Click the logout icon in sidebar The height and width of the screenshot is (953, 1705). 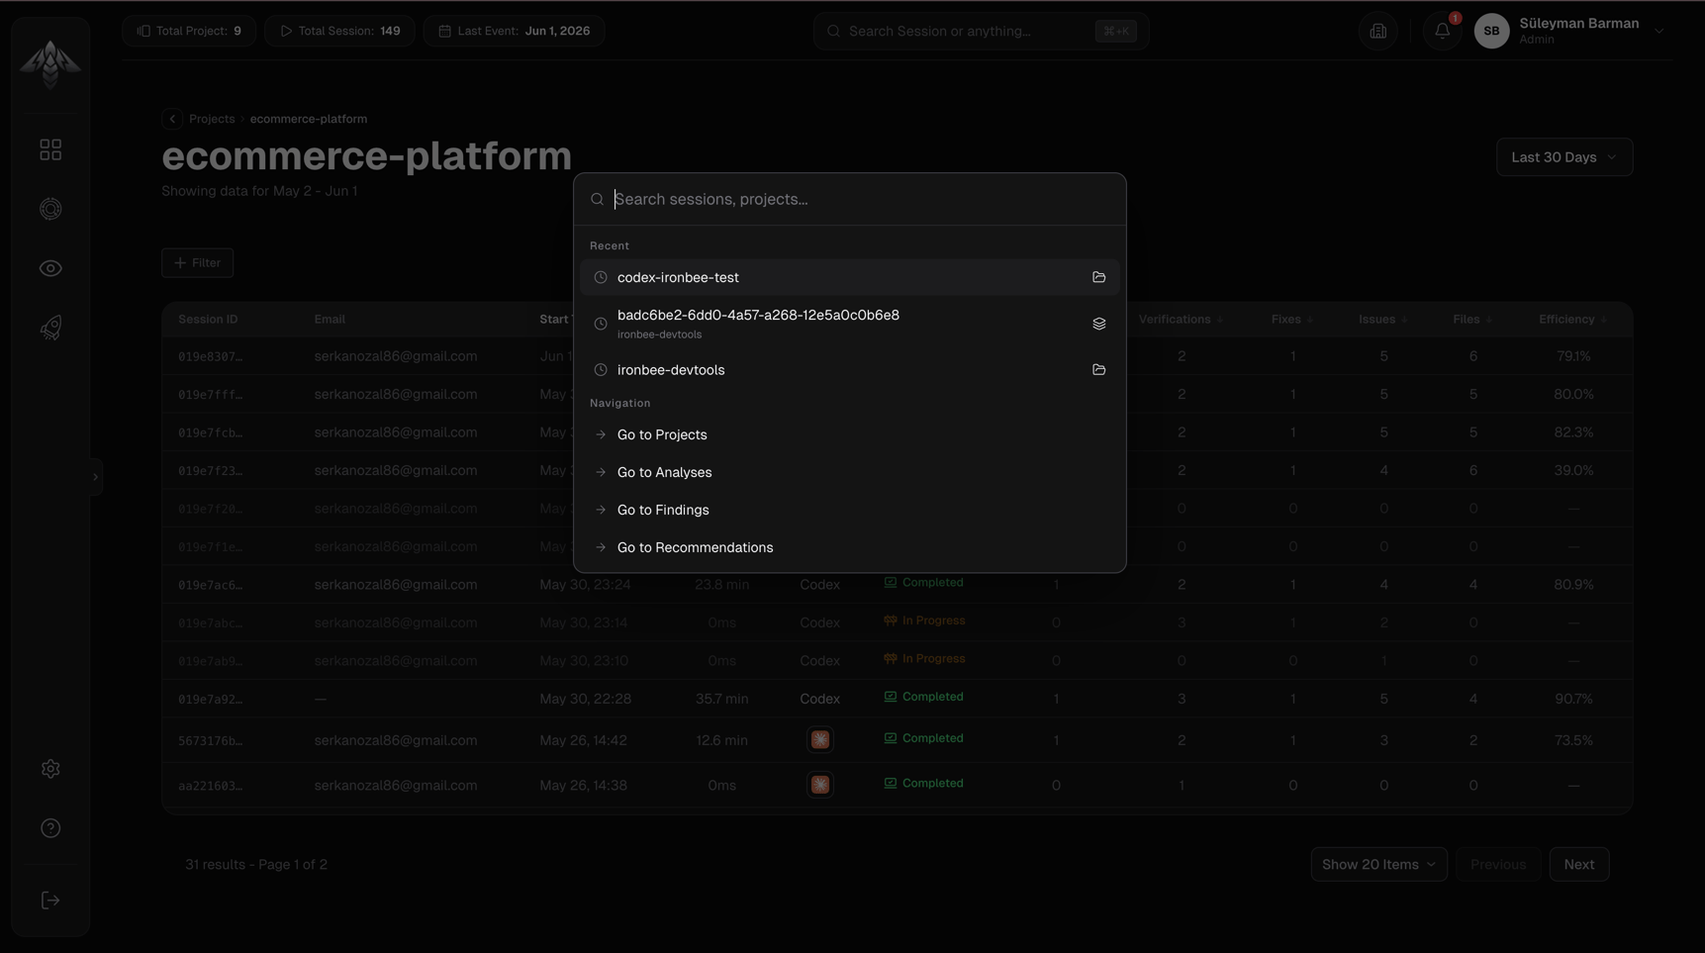(50, 901)
